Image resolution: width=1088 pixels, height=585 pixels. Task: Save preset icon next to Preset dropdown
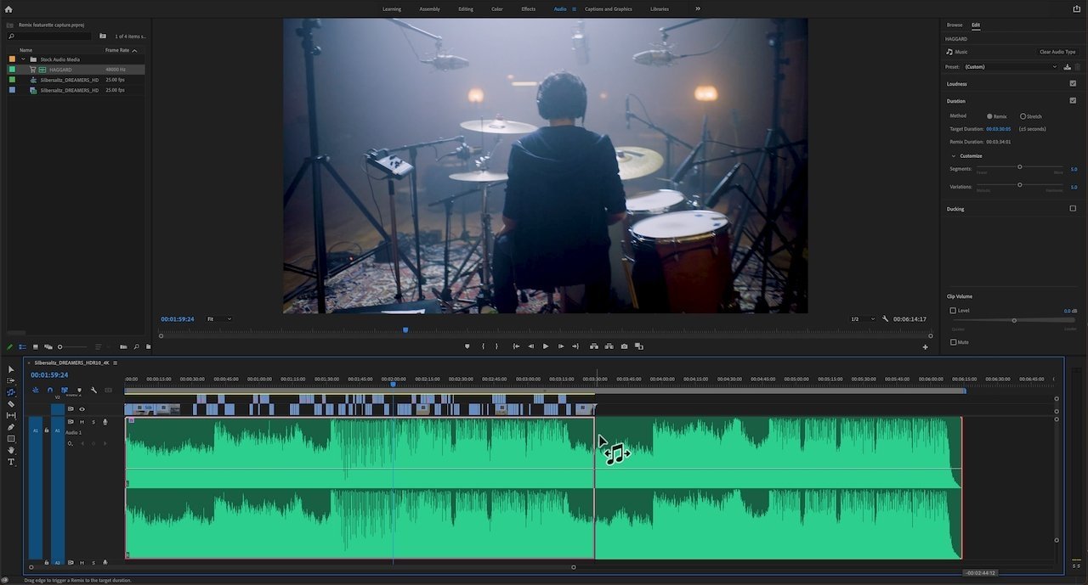[x=1067, y=67]
